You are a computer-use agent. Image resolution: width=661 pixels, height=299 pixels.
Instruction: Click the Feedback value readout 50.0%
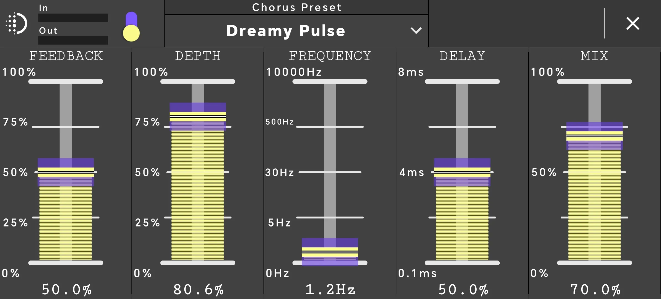click(x=67, y=290)
